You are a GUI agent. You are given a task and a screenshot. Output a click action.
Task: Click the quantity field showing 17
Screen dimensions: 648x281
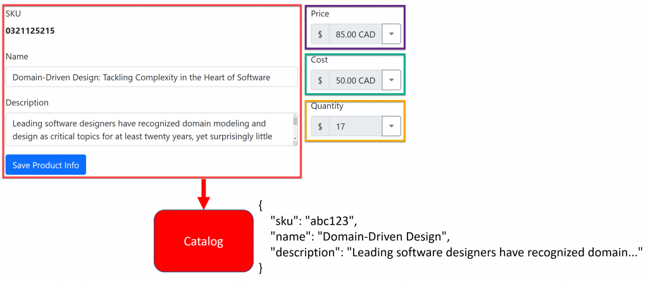click(356, 127)
